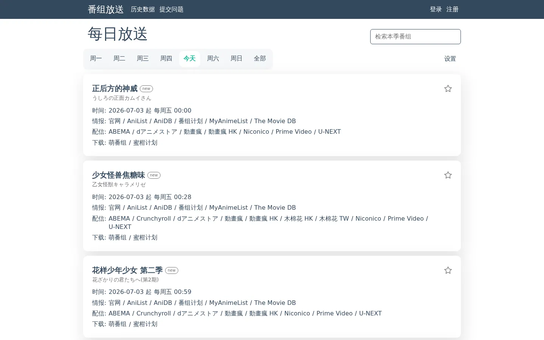
Task: Click the 每日放送 page heading
Action: point(117,34)
